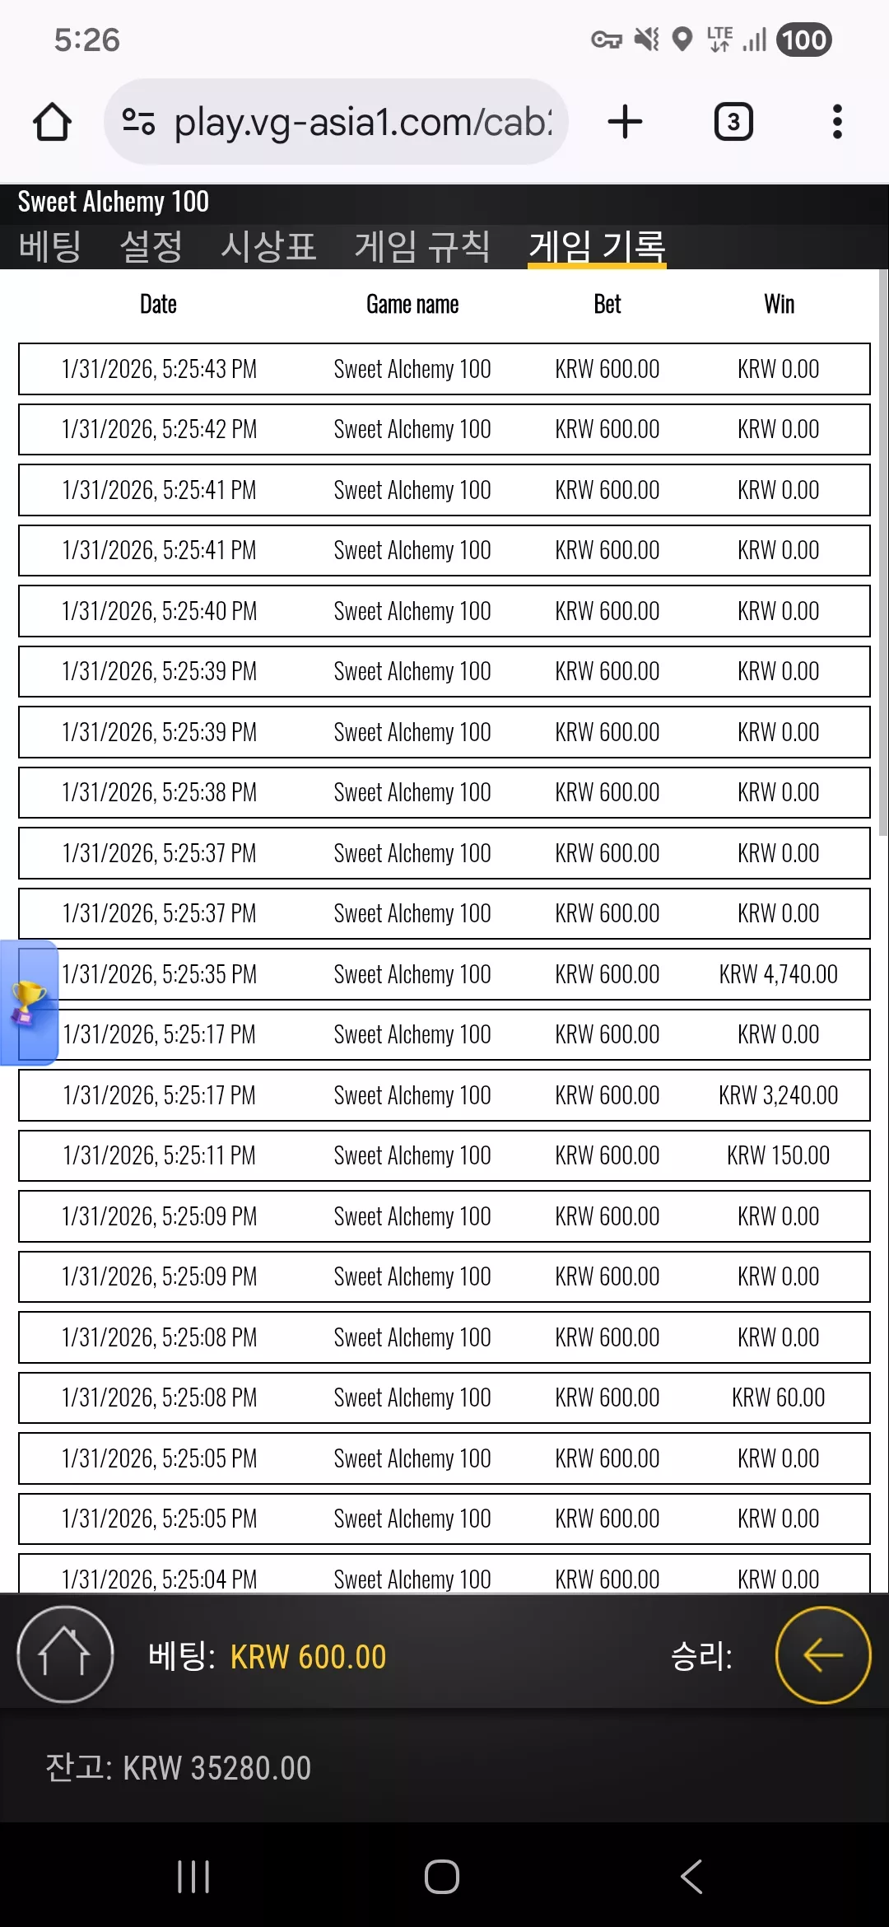
Task: Tap the Android home button
Action: tap(442, 1877)
